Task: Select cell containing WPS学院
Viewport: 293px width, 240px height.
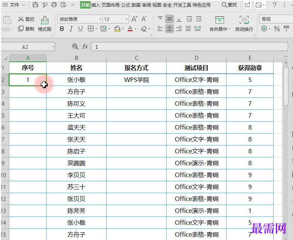Action: (x=136, y=80)
